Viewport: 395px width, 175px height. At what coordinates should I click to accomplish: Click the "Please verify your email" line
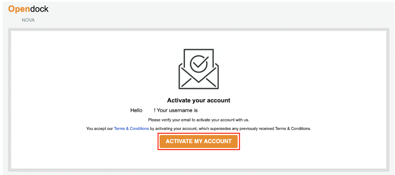click(199, 120)
